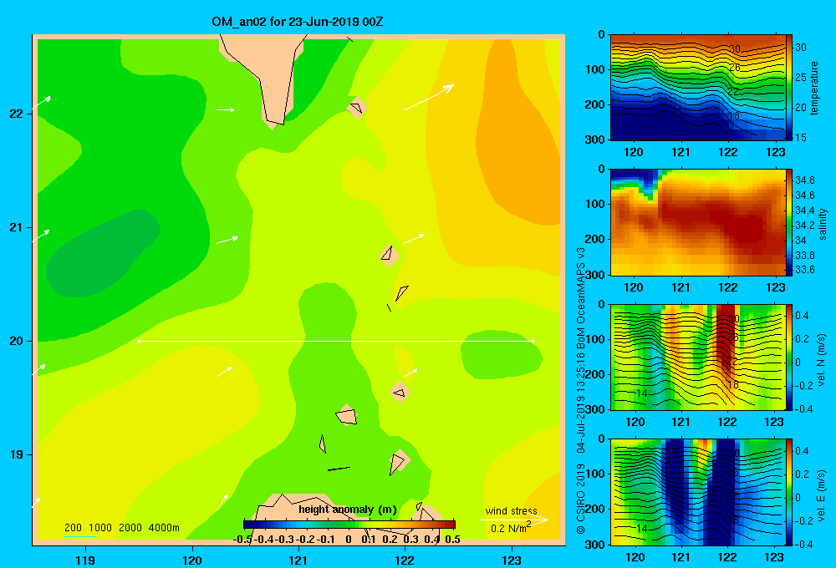Click the 300 depth label on temperature panel

click(x=595, y=139)
